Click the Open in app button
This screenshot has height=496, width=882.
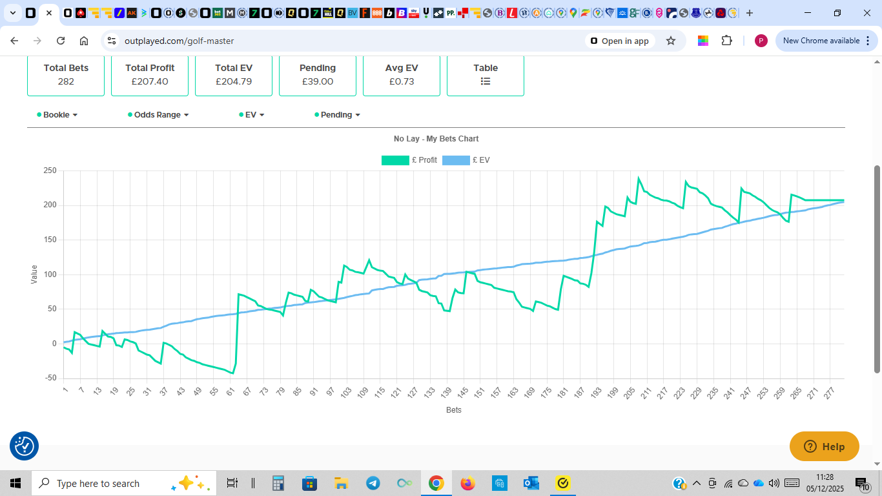pyautogui.click(x=619, y=41)
